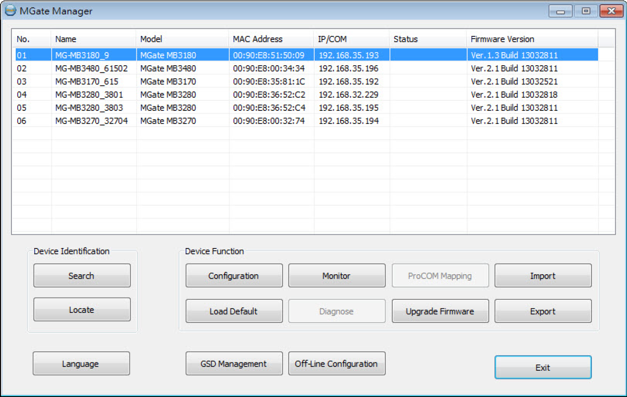Click MGate MB3170 model cell
The height and width of the screenshot is (397, 627).
pos(168,82)
